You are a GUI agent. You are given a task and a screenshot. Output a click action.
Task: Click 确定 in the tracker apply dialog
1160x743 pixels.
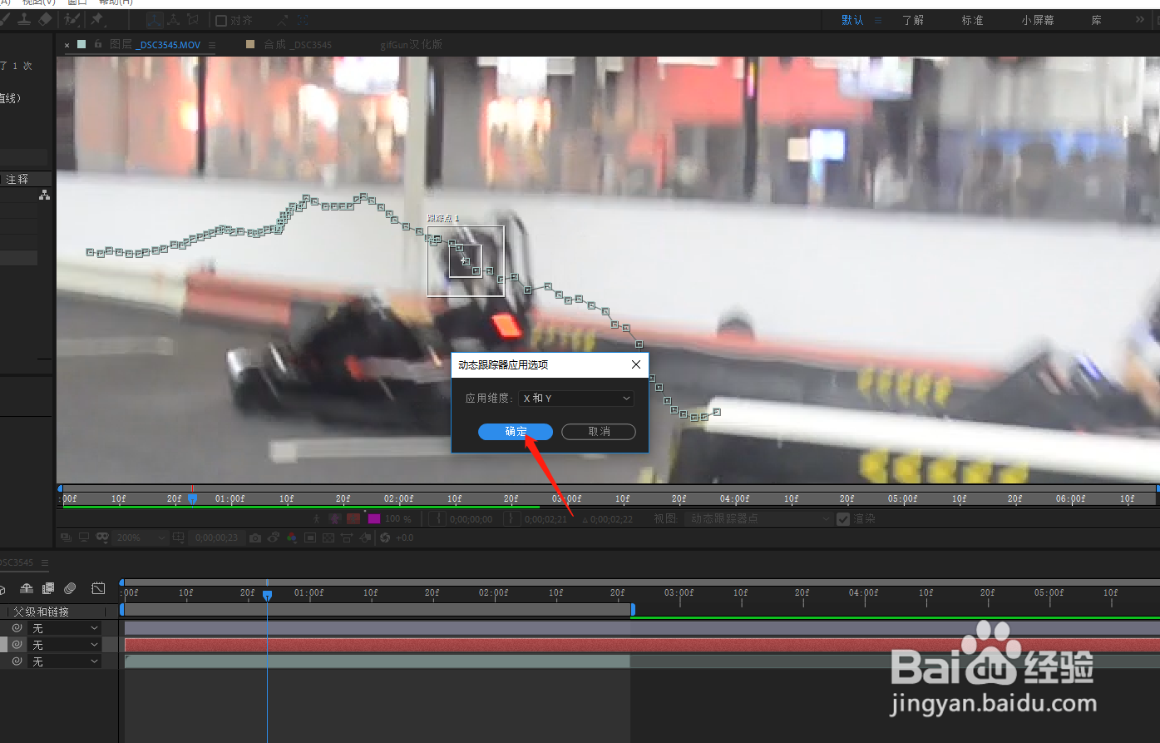pos(516,432)
